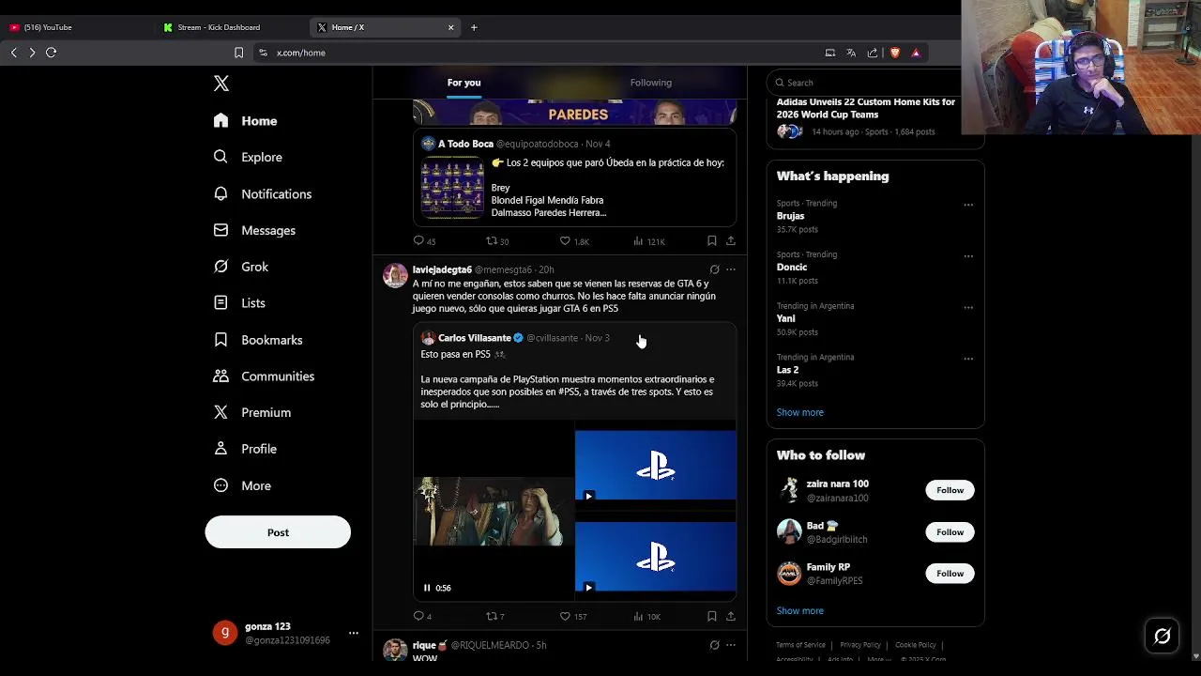Viewport: 1201px width, 676px height.
Task: Open Grok explain on RIQUELMEARDO post
Action: point(714,645)
